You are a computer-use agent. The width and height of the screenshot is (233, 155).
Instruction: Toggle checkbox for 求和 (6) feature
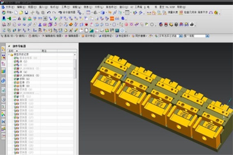[x=15, y=79]
